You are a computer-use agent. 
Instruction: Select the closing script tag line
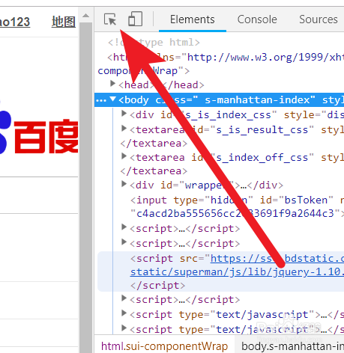tap(157, 286)
